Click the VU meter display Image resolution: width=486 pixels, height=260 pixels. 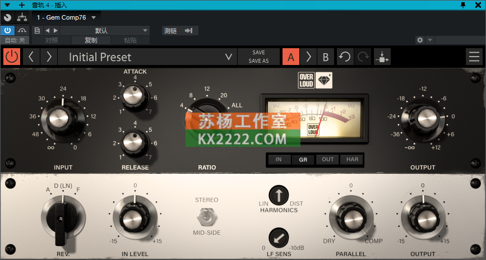click(x=314, y=119)
